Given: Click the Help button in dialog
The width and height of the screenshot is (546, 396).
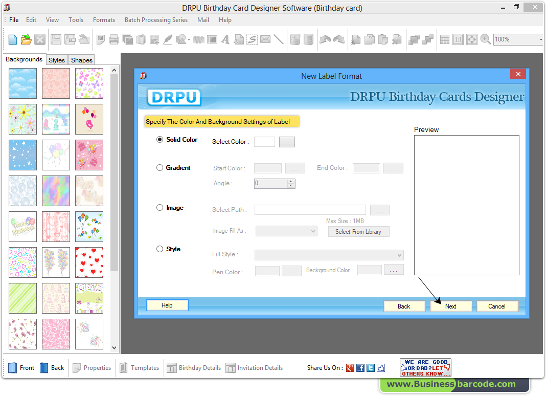Looking at the screenshot, I should [167, 305].
